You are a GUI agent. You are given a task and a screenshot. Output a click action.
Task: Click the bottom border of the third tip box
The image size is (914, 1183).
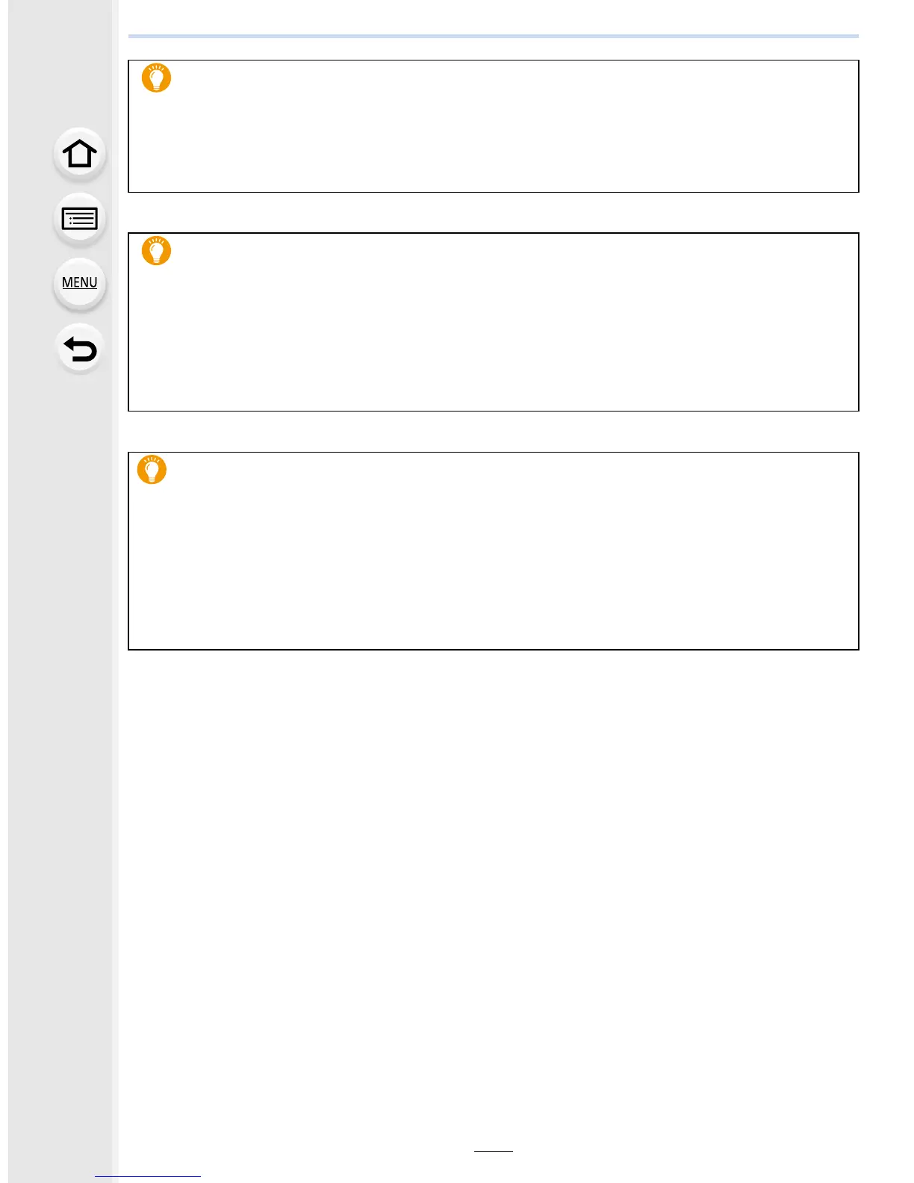point(494,650)
